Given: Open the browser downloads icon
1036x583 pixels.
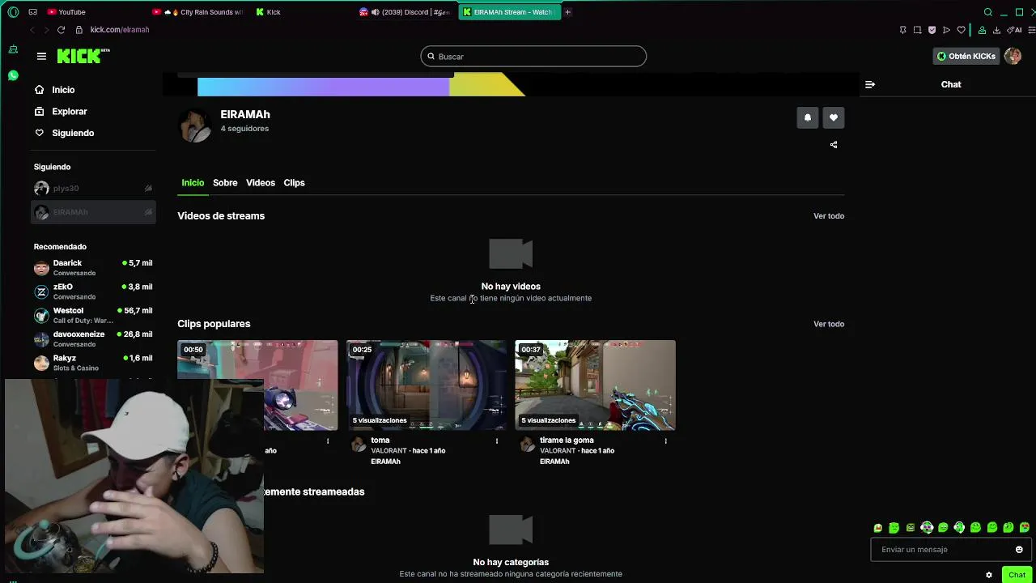Looking at the screenshot, I should [x=996, y=30].
